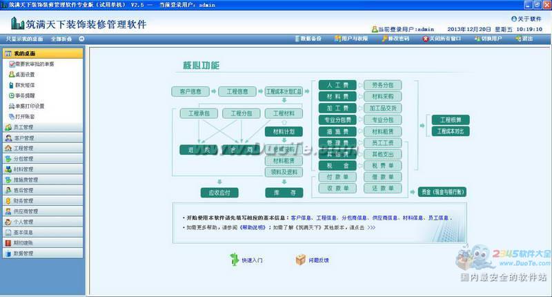
Task: Click 关闭所有窗口 in the toolbar
Action: (442, 39)
